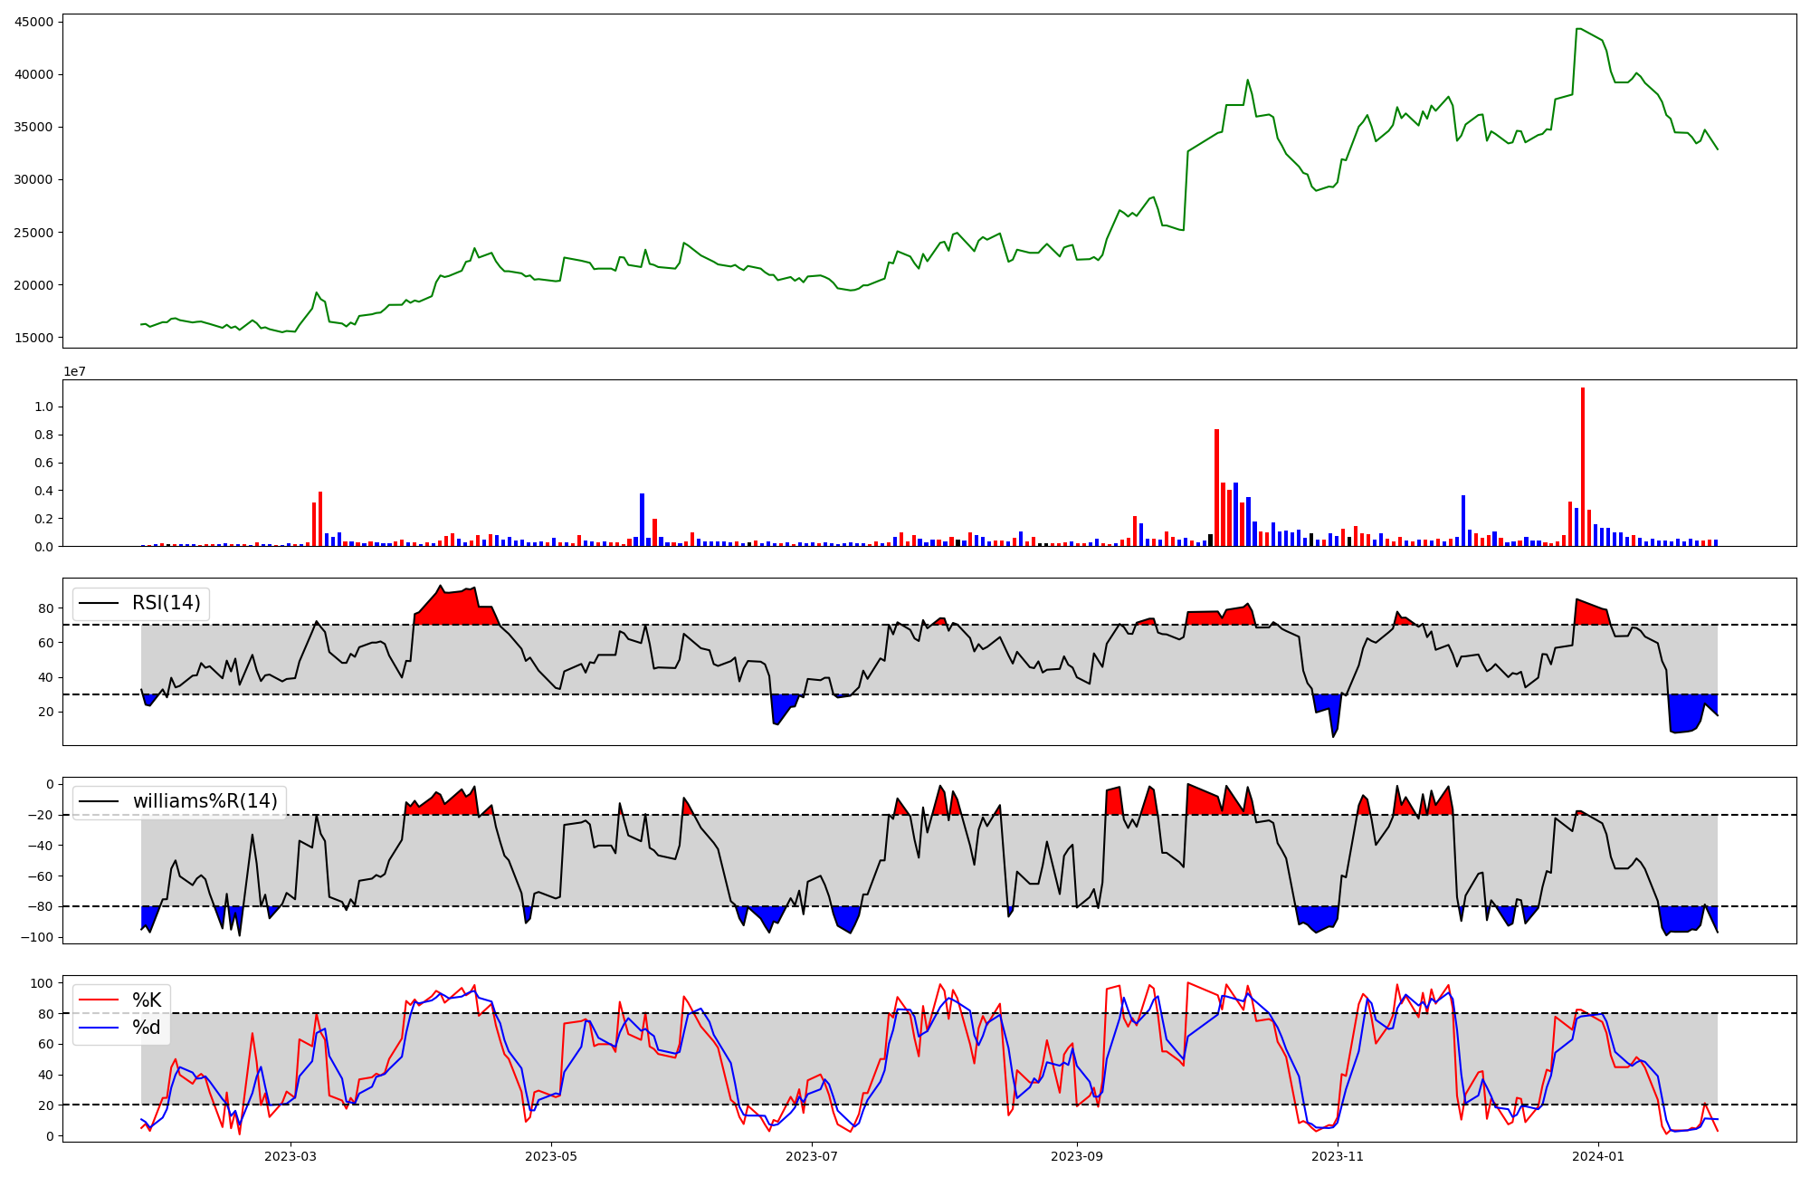The width and height of the screenshot is (1810, 1177).
Task: Click the blue %d legend line sample
Action: (x=99, y=1028)
